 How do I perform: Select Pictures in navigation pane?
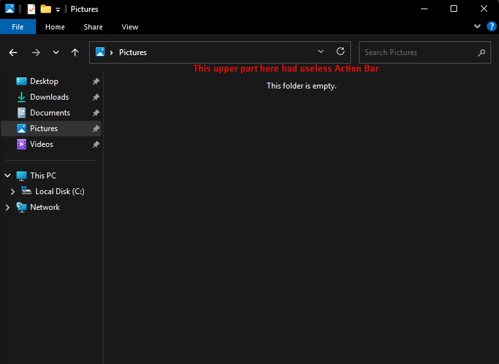(x=51, y=129)
